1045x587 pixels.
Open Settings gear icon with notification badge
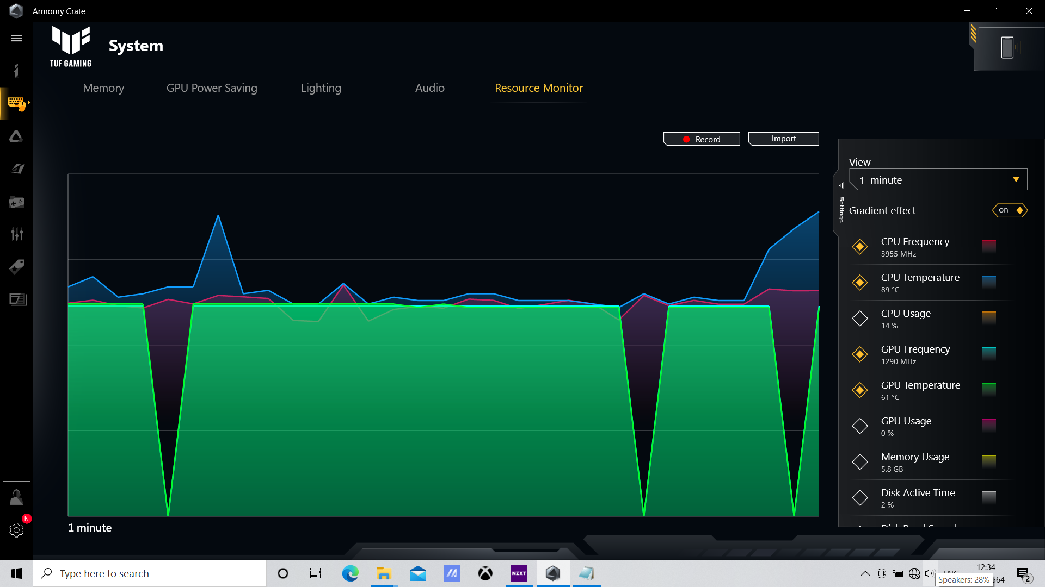pos(16,530)
